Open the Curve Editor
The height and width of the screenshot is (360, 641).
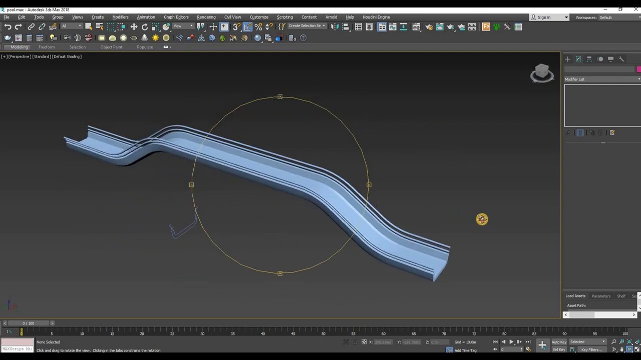[x=393, y=27]
